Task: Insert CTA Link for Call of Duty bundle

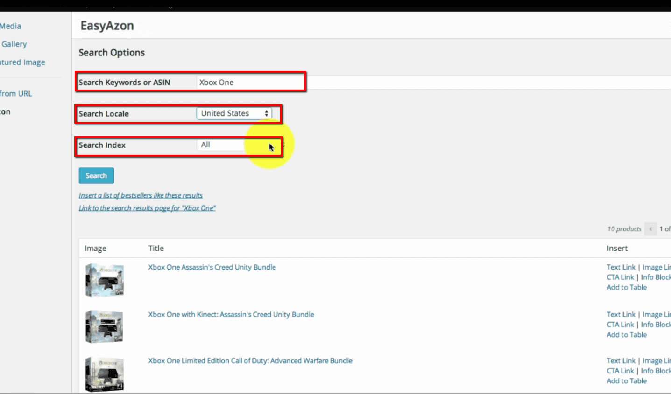Action: click(620, 371)
